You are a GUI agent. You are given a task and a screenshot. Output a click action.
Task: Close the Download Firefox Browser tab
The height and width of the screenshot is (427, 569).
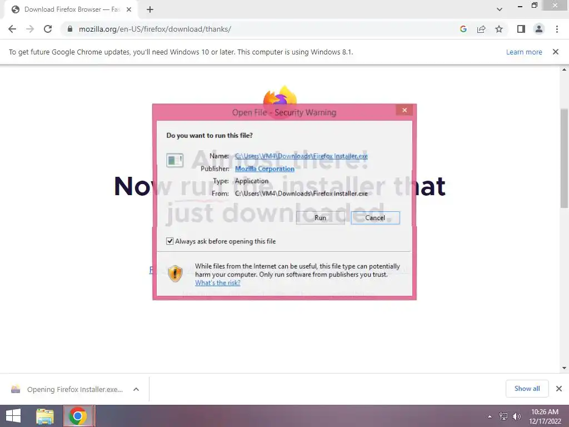[129, 9]
